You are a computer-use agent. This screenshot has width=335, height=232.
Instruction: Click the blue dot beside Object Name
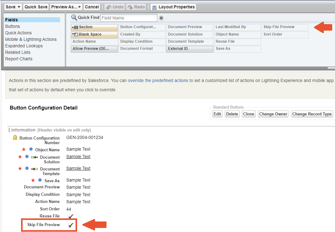pos(31,149)
